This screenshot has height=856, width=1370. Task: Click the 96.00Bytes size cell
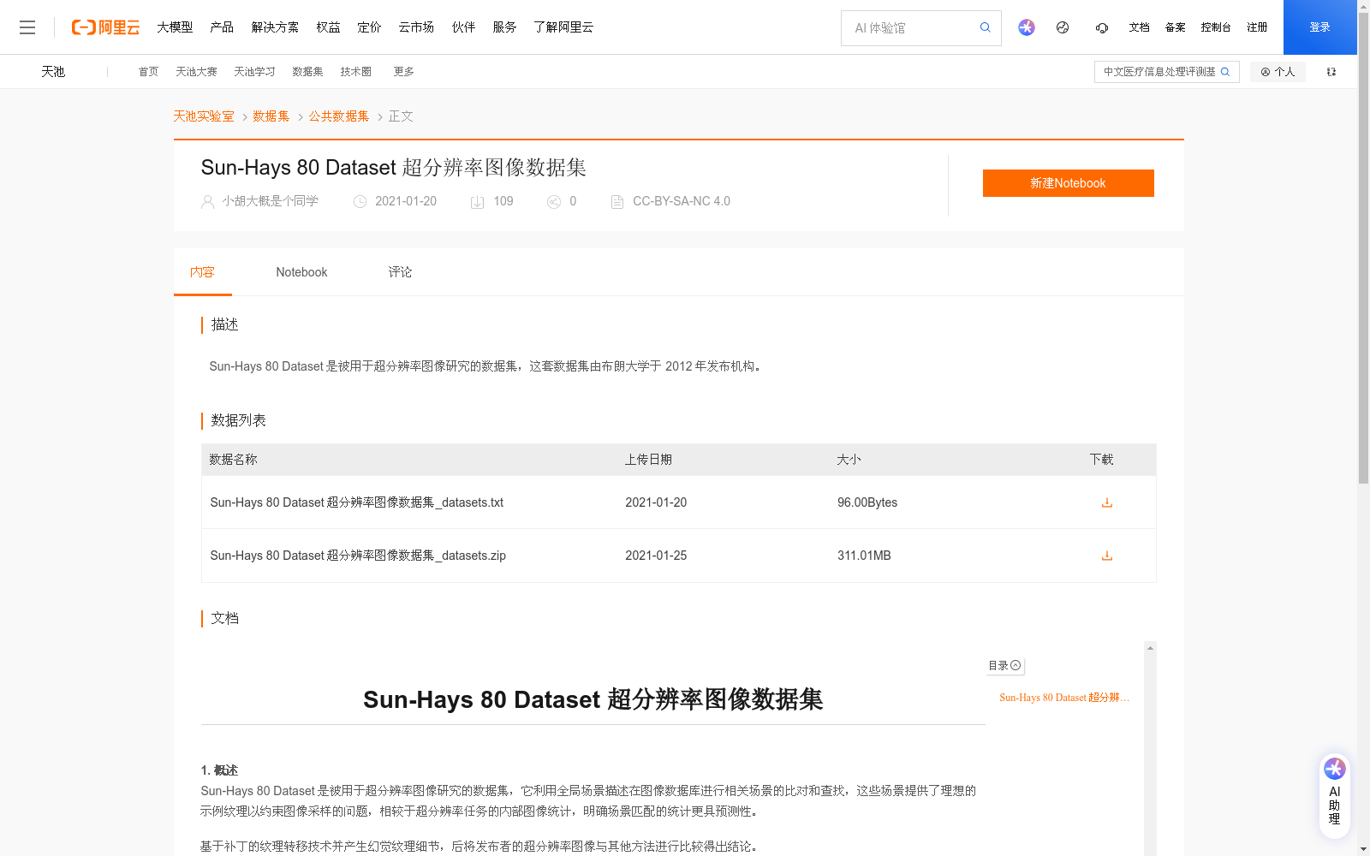867,502
